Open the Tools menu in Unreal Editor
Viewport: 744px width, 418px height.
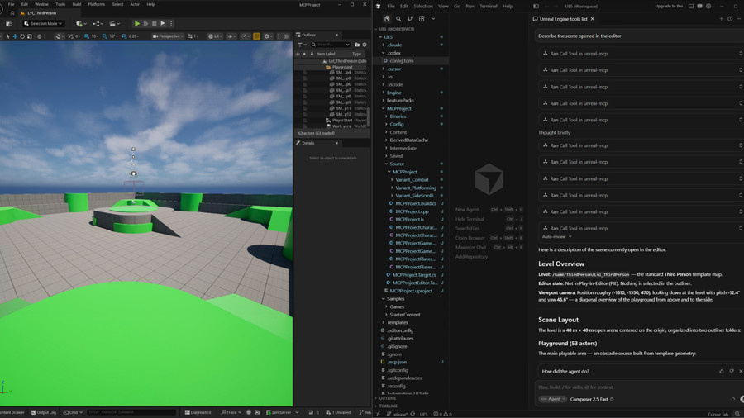coord(60,4)
